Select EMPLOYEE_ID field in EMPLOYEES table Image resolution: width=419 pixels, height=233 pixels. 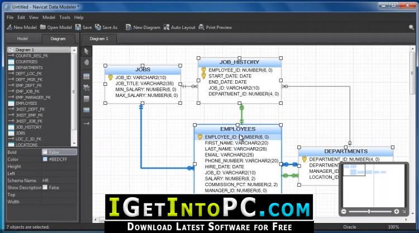click(x=238, y=137)
